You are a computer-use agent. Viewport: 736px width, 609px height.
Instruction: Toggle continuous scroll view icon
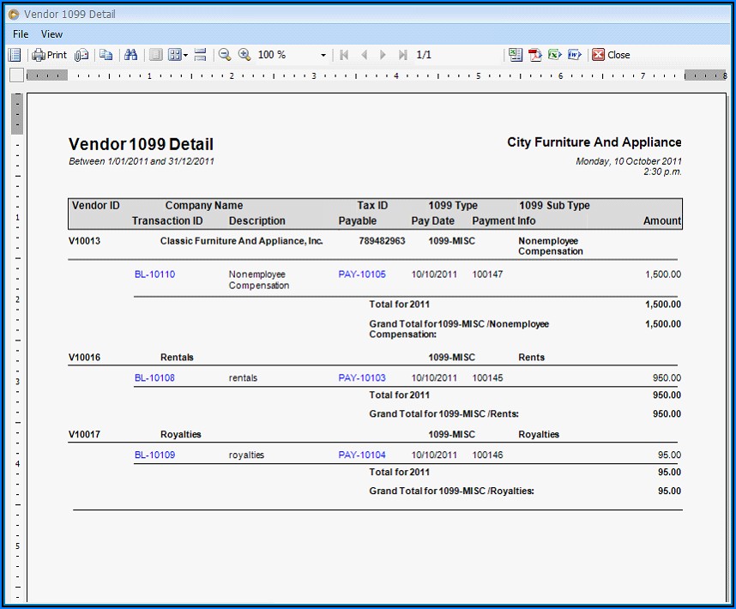pyautogui.click(x=201, y=55)
